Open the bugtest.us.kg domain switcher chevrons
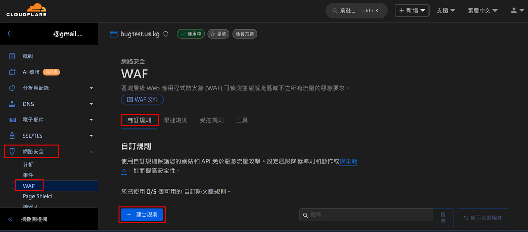 point(166,34)
